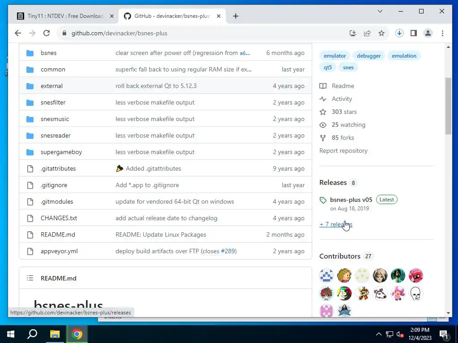Screen dimensions: 458x343
Task: Open the install app icon in address bar
Action: coord(353,33)
